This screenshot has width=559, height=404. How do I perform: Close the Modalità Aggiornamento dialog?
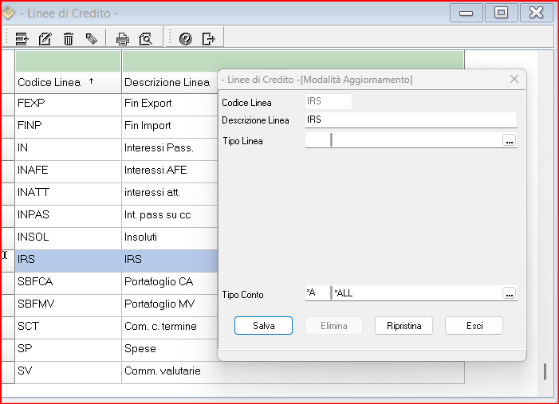(514, 80)
